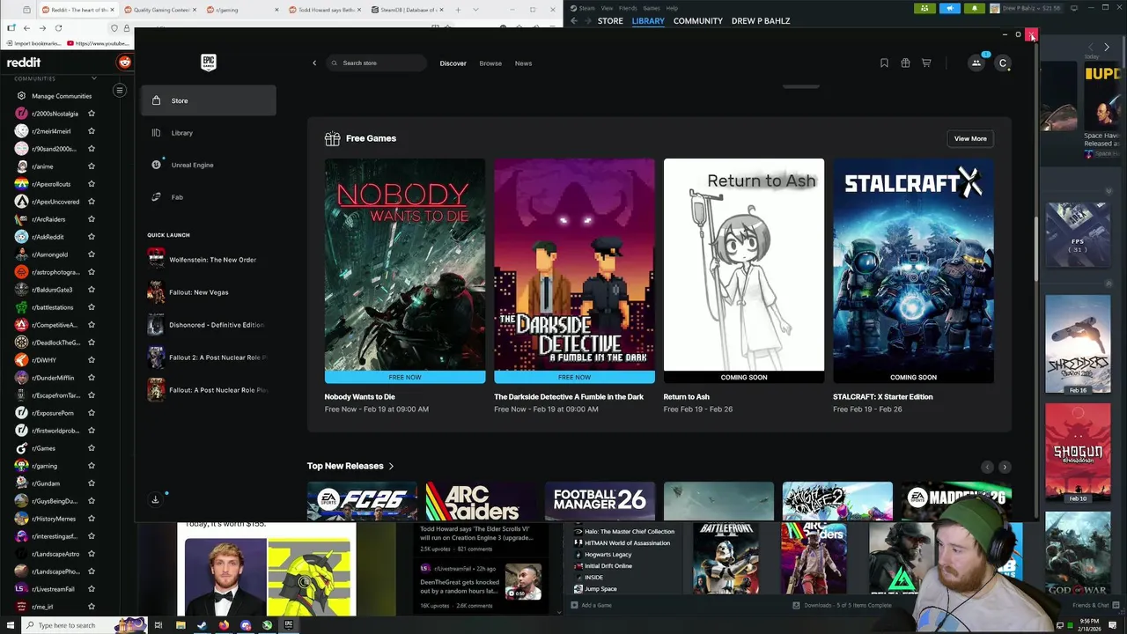The width and height of the screenshot is (1127, 634).
Task: Open the Epic shopping cart
Action: [x=926, y=63]
